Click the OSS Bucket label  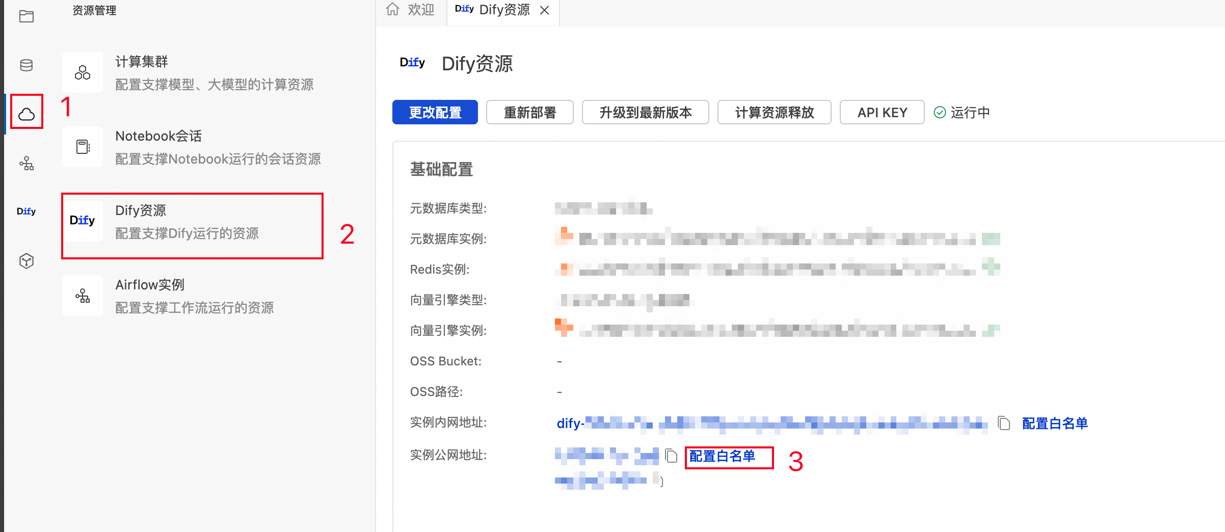(446, 361)
